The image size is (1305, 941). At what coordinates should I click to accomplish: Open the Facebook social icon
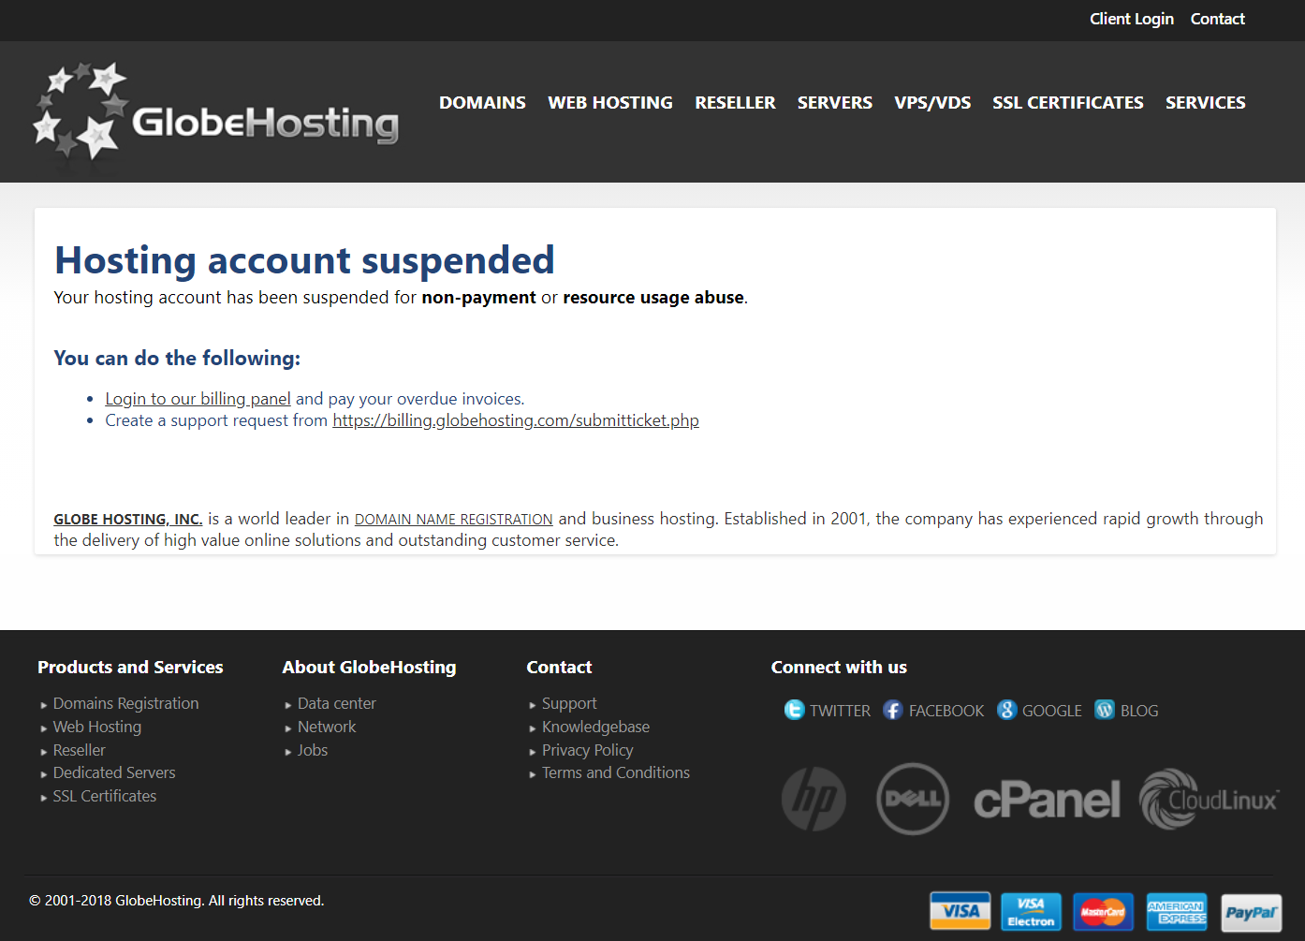pos(893,710)
